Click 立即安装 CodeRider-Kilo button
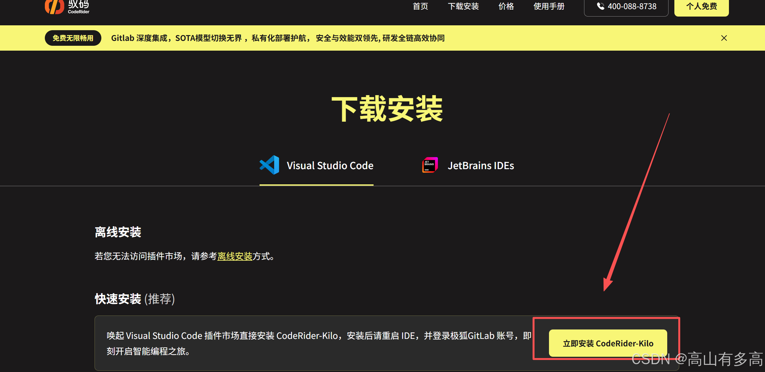 point(608,343)
